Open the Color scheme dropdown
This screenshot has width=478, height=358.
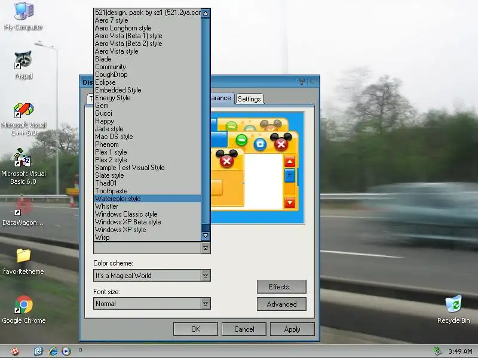pyautogui.click(x=206, y=276)
